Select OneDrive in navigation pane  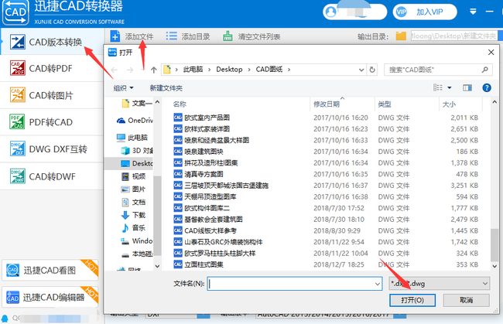(135, 121)
